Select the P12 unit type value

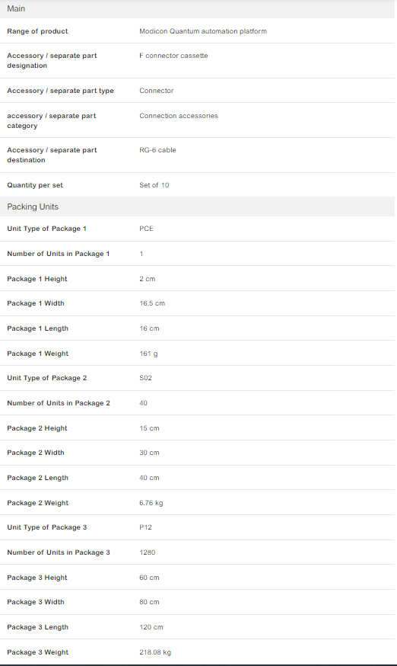[x=145, y=527]
